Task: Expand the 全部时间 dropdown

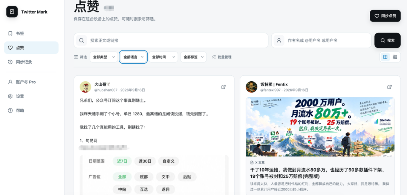Action: click(x=163, y=57)
